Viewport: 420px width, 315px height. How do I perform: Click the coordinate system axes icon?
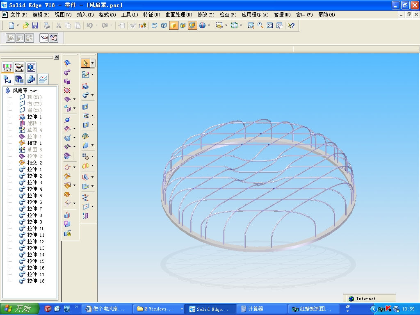(85, 197)
